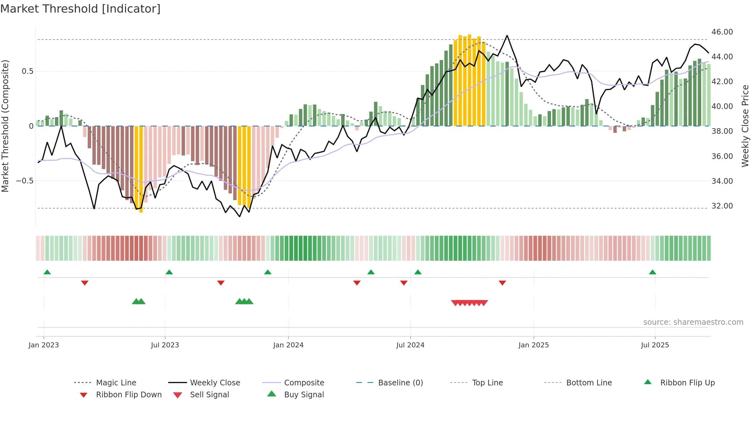The width and height of the screenshot is (754, 424).
Task: Click the 46.00 price axis label
Action: pyautogui.click(x=722, y=32)
